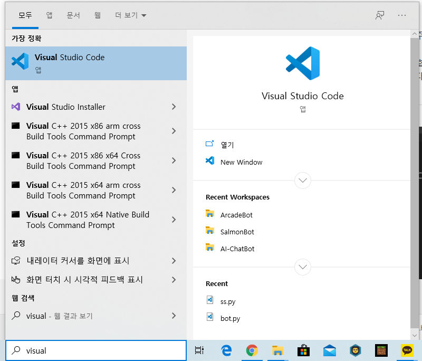This screenshot has width=422, height=361.
Task: Click the ss.py file icon
Action: coord(210,300)
